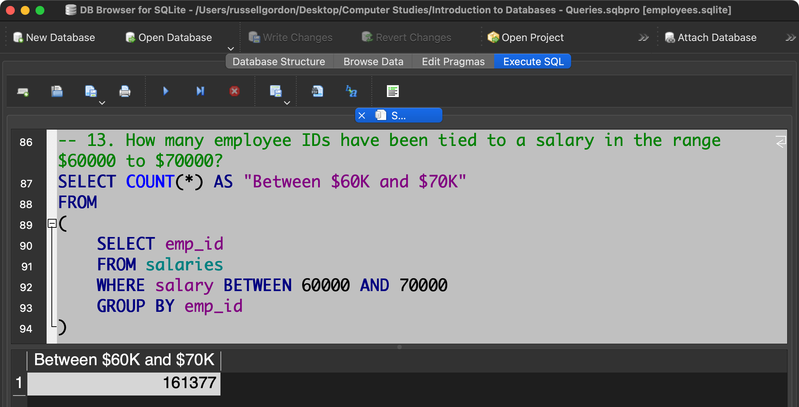This screenshot has height=407, width=799.
Task: Show hidden toolbar items next to Open Project
Action: [643, 38]
